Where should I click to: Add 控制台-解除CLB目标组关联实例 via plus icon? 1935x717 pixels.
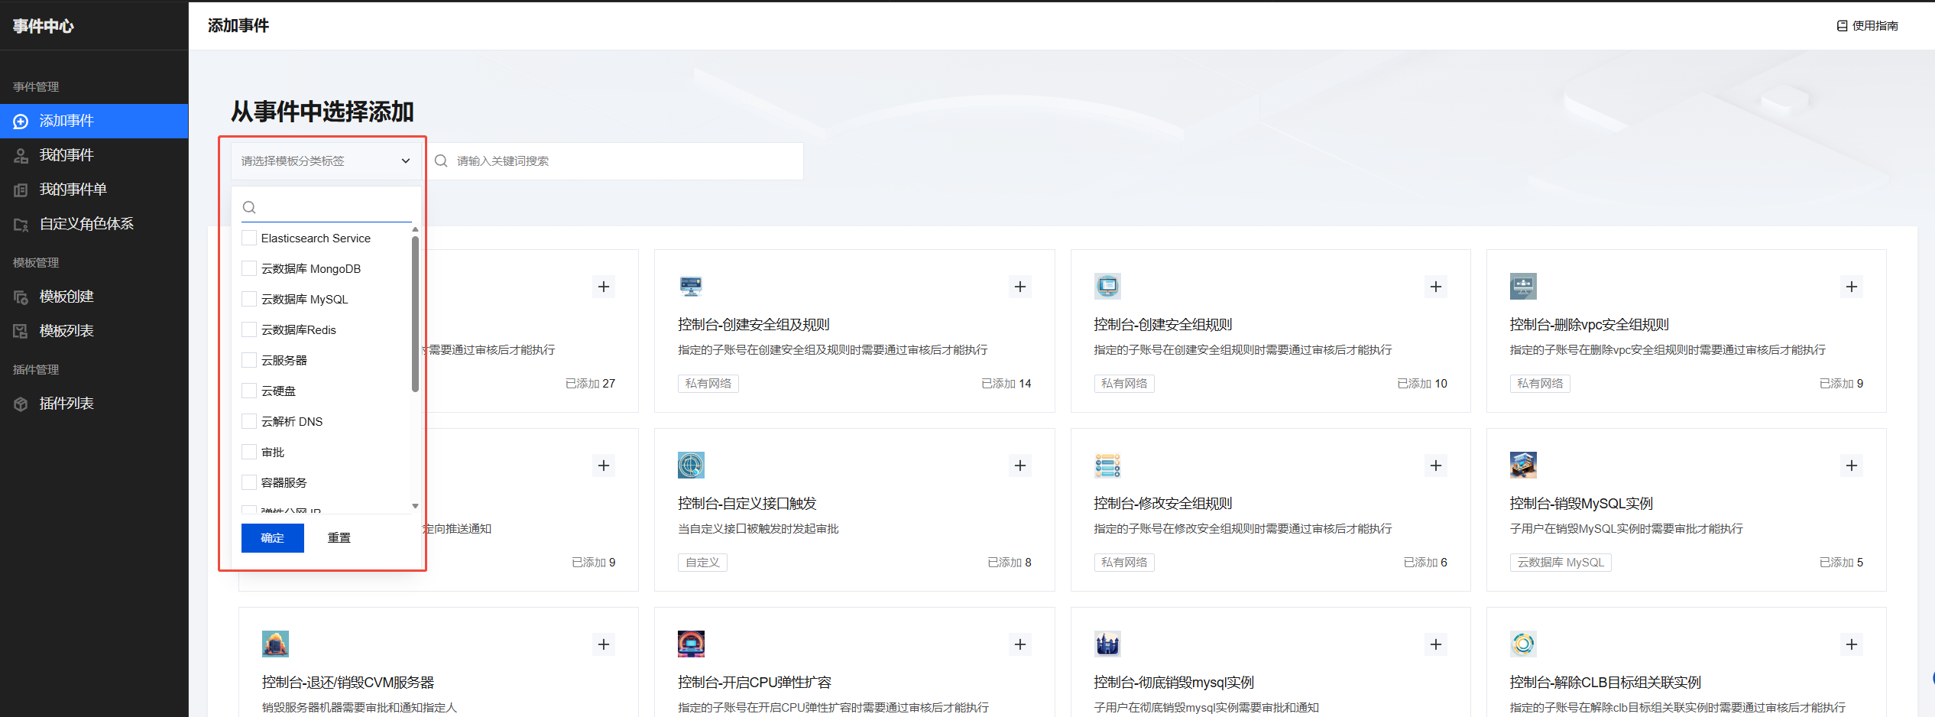coord(1852,644)
